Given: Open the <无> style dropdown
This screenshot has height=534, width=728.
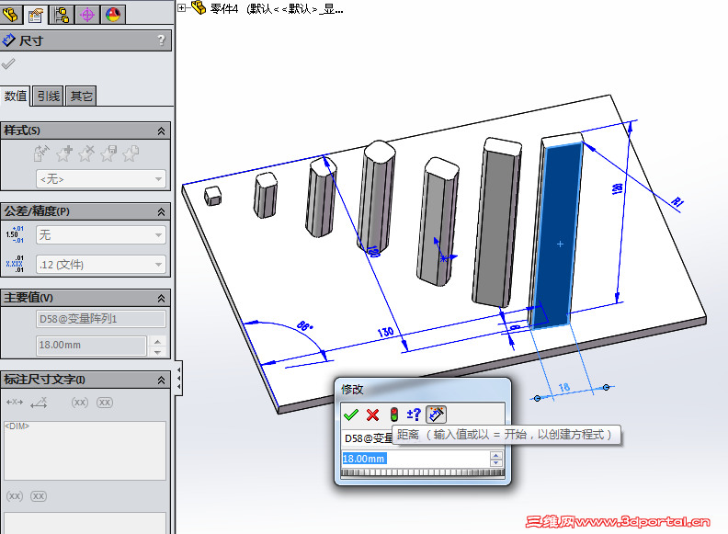Looking at the screenshot, I should pos(101,179).
